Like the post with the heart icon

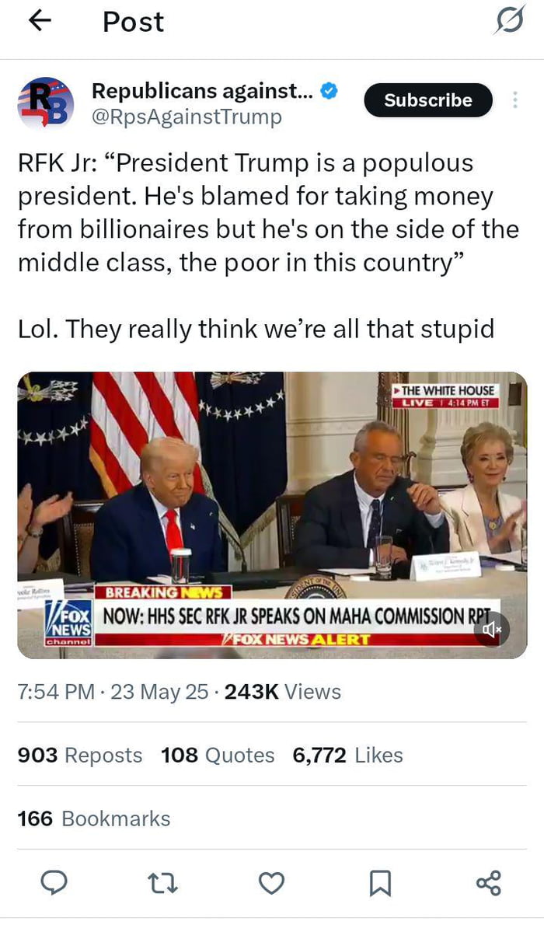[x=271, y=883]
